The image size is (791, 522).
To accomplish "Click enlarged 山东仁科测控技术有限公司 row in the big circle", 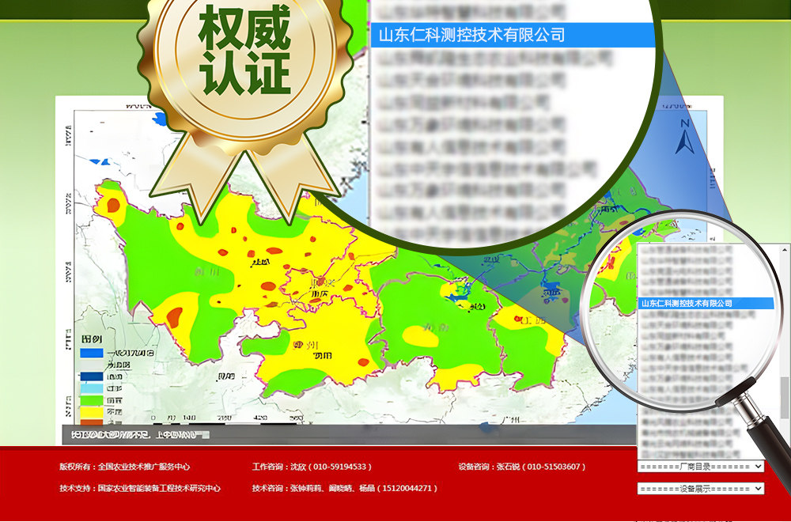I will [x=513, y=35].
